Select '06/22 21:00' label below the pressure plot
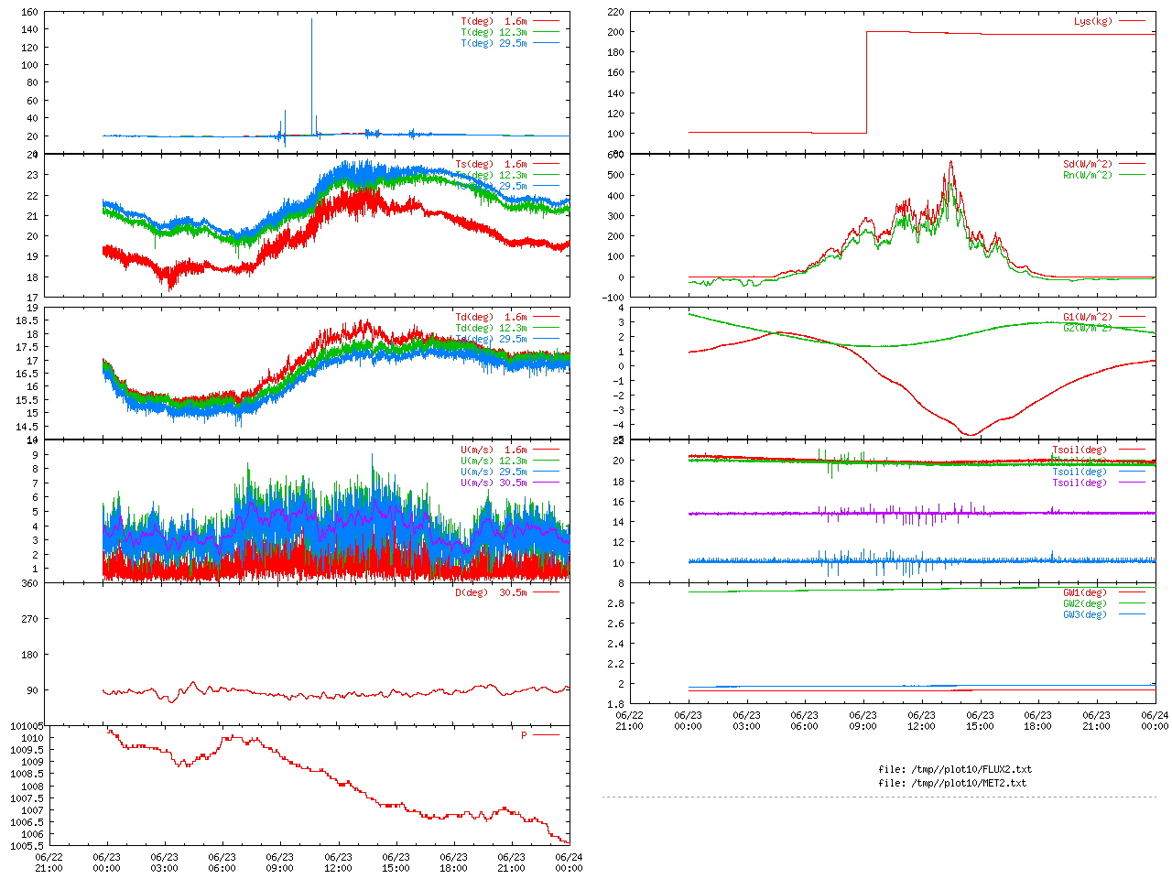Viewport: 1172px width, 879px height. point(49,863)
